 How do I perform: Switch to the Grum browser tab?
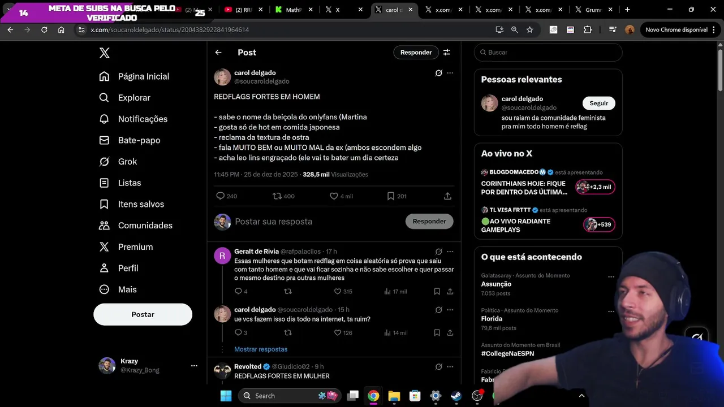[593, 10]
